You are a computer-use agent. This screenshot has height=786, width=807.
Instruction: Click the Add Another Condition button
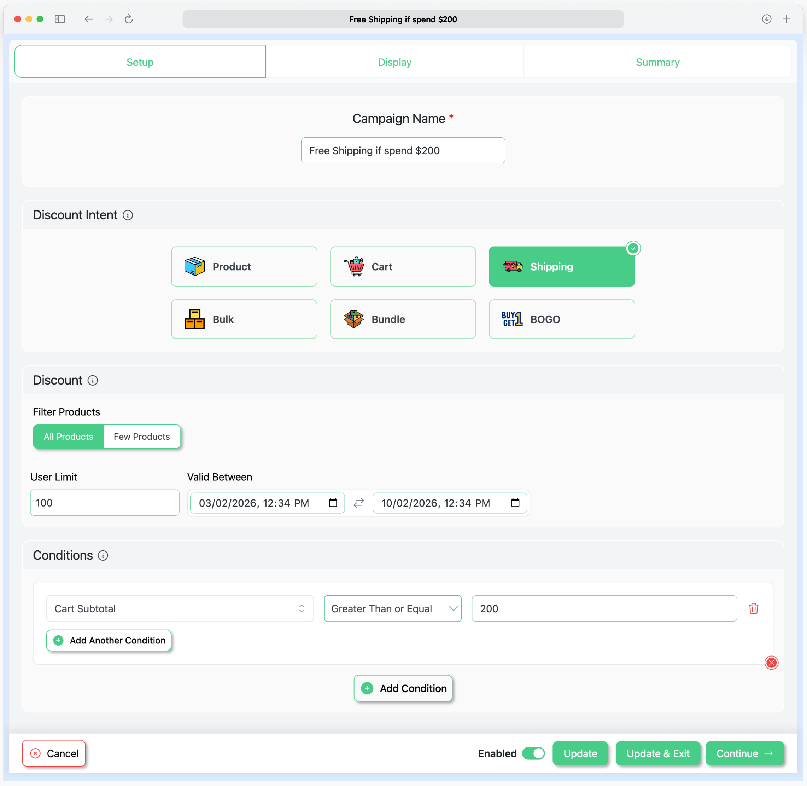109,640
